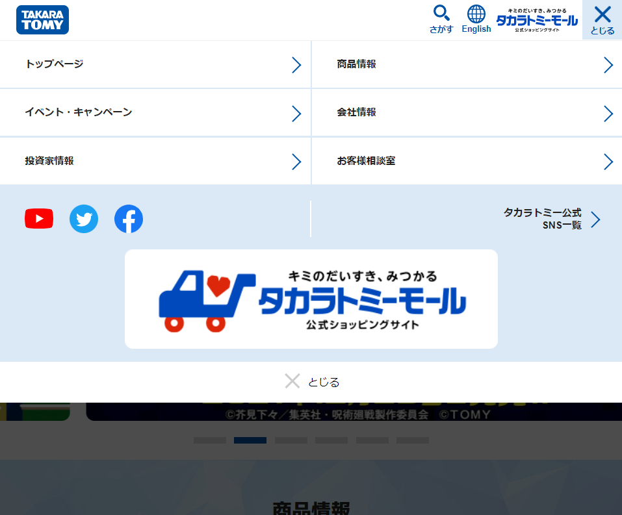Switch to English via globe icon
This screenshot has width=622, height=515.
(476, 19)
